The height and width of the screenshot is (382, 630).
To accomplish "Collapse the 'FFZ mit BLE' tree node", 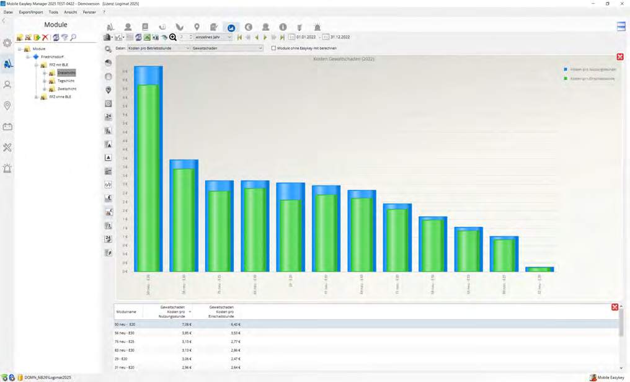I will pos(36,65).
